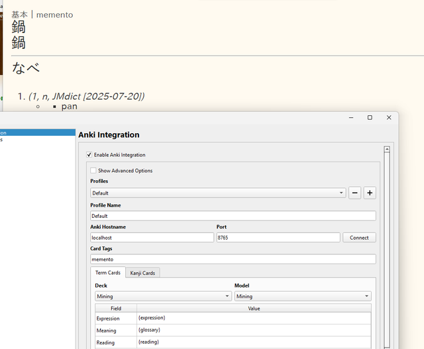Select the Port field showing 8765
The width and height of the screenshot is (424, 349).
(278, 238)
